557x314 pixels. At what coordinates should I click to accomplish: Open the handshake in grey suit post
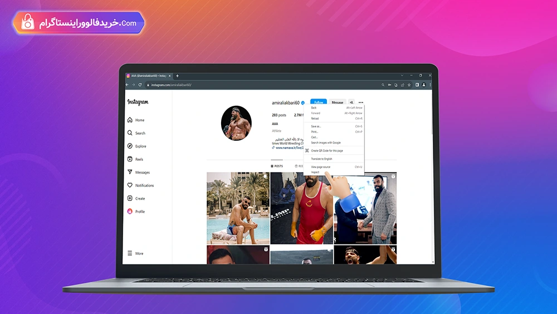point(365,208)
